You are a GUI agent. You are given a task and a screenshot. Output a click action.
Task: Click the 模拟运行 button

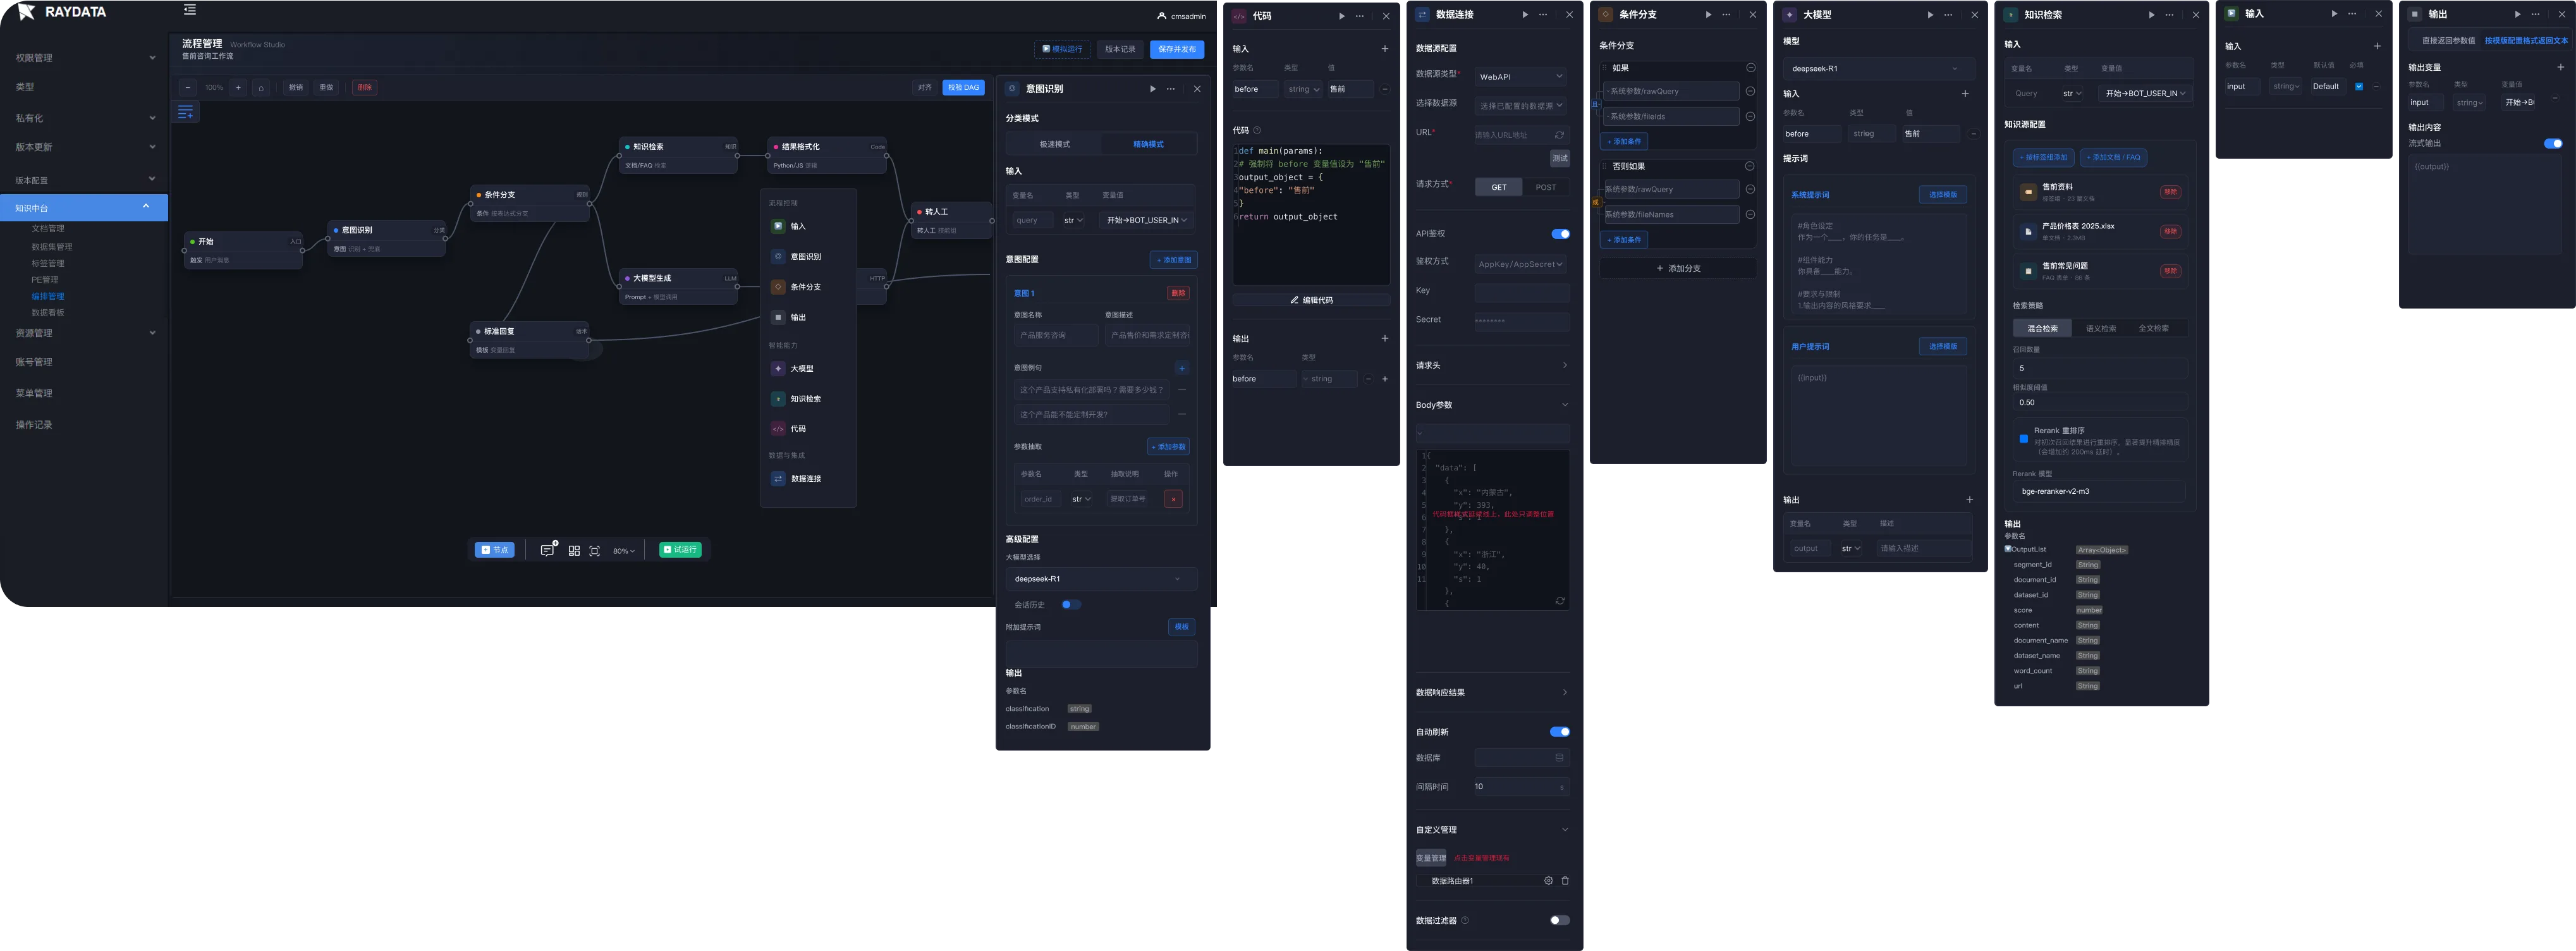(1062, 49)
